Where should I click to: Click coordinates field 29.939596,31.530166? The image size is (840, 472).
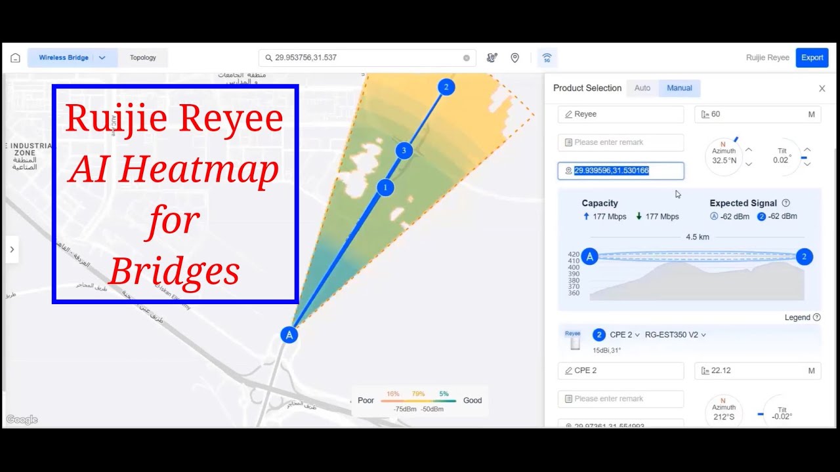621,170
